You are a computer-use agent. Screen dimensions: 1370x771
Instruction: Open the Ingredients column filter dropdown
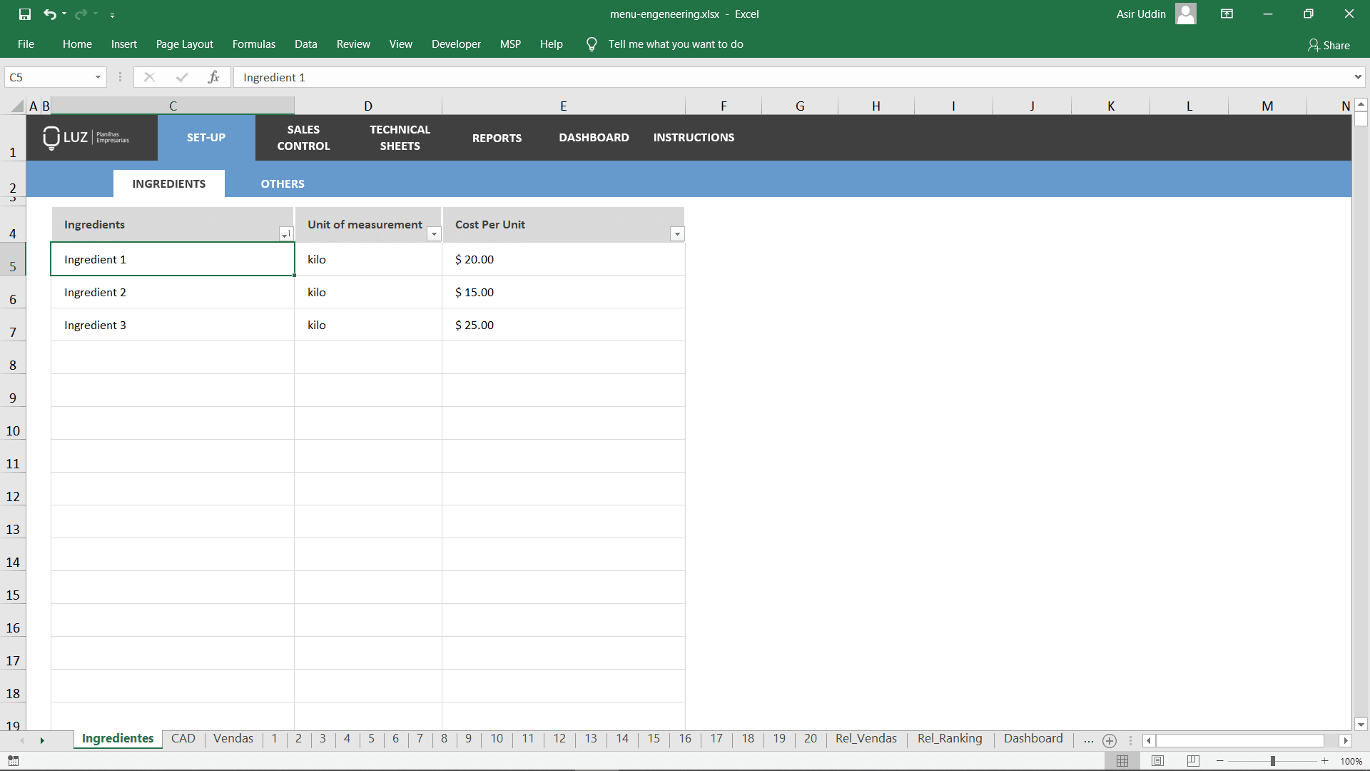click(x=286, y=234)
